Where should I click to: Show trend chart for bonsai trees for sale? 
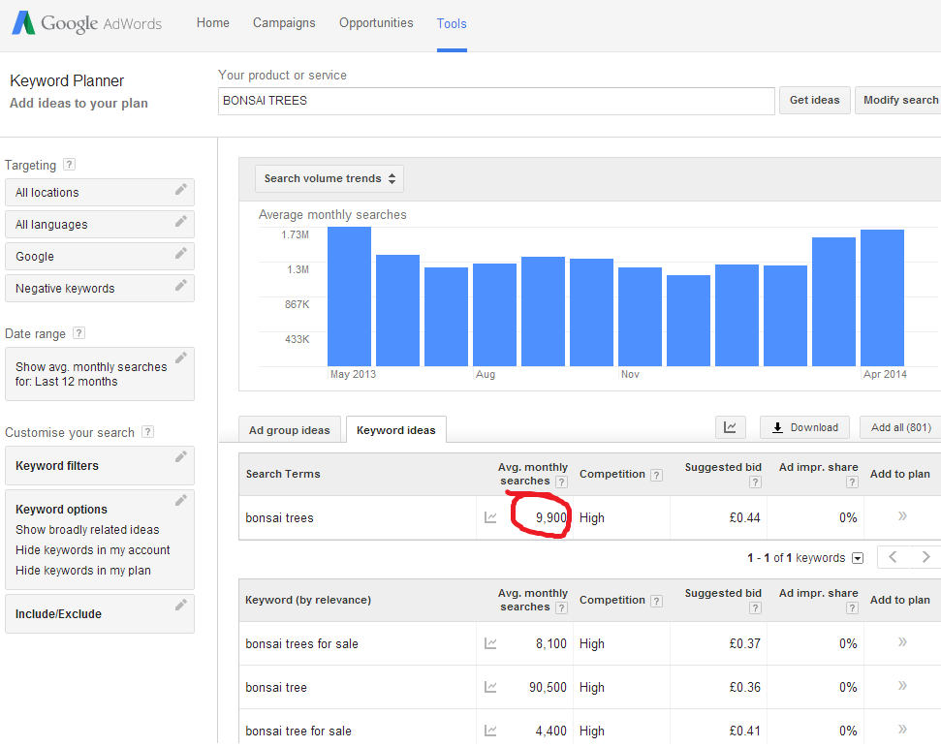point(490,643)
